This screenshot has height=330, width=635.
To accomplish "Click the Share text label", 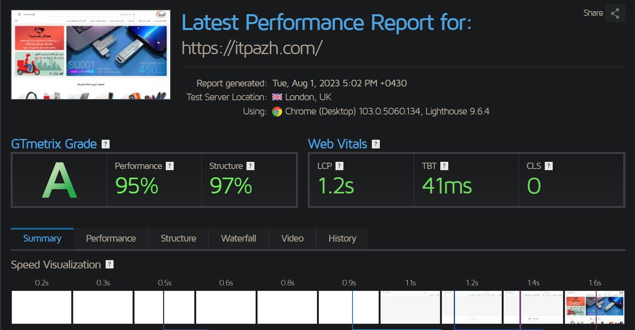I will coord(593,13).
